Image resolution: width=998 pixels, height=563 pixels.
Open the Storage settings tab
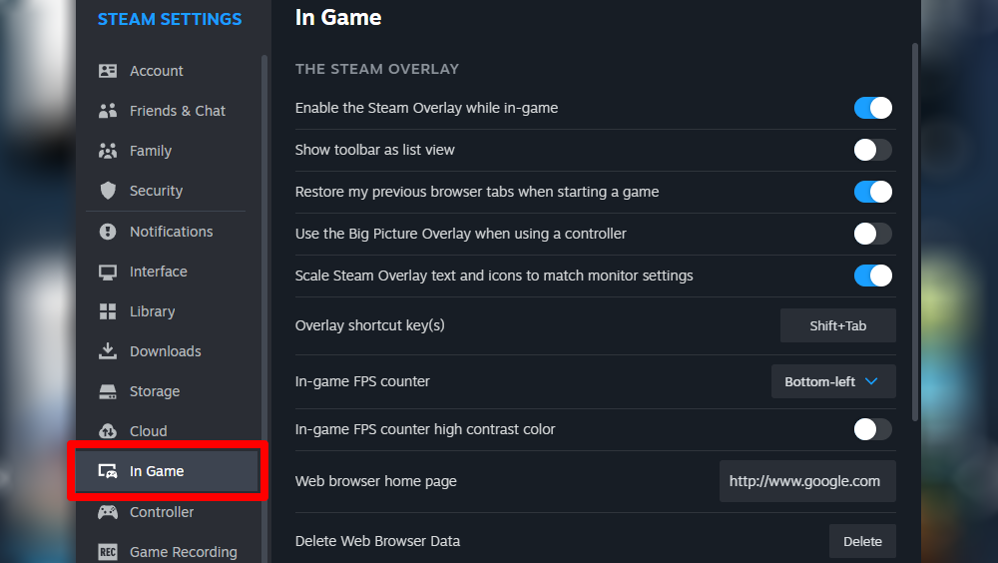[x=155, y=391]
